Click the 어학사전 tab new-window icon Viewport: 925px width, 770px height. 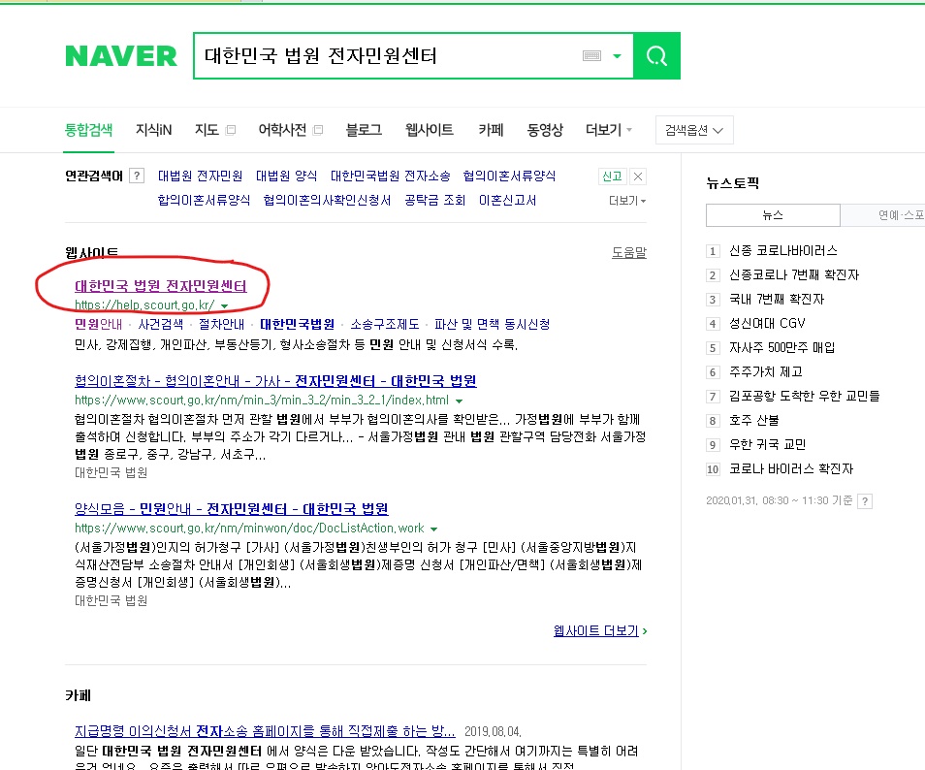tap(318, 130)
